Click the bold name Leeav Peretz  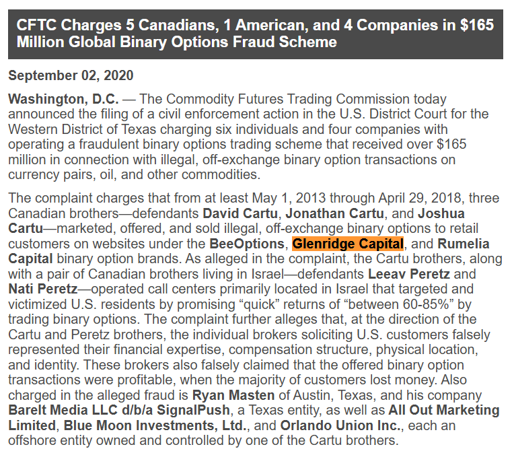click(x=409, y=274)
